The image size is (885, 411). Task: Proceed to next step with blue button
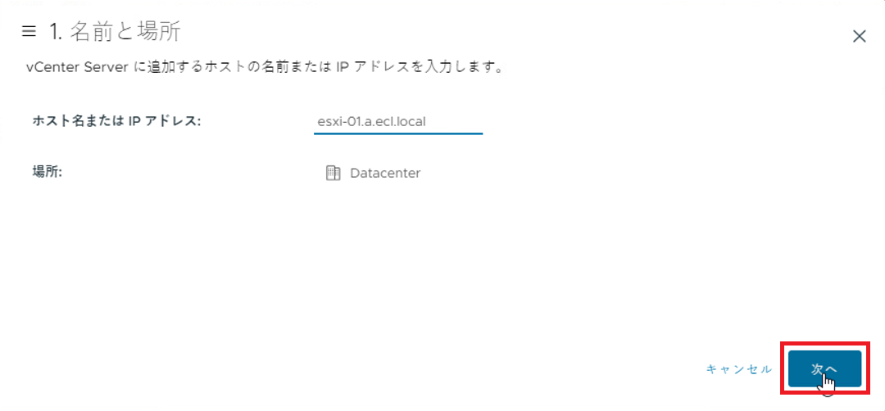coord(824,368)
